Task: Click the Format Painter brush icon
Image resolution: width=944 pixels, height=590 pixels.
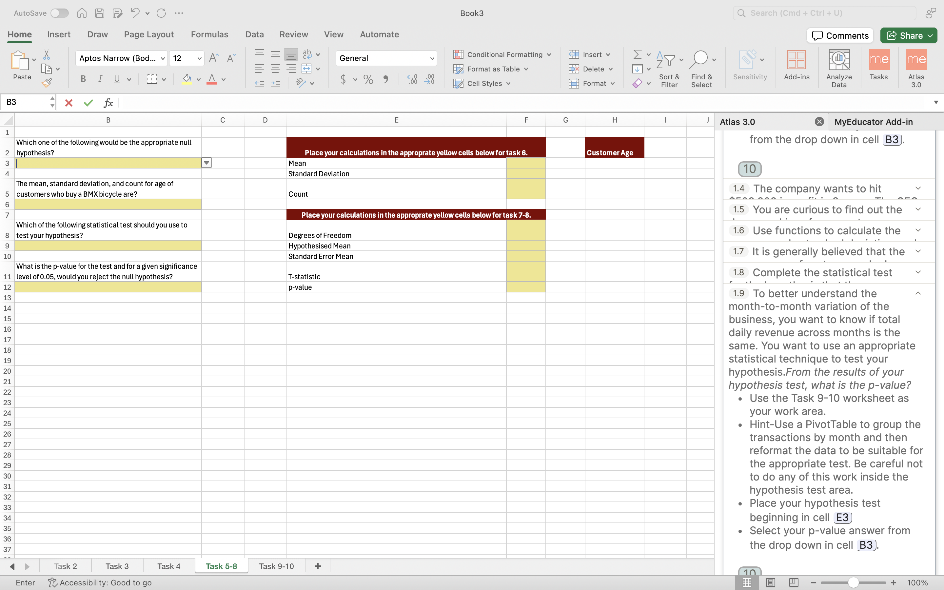Action: pyautogui.click(x=47, y=83)
